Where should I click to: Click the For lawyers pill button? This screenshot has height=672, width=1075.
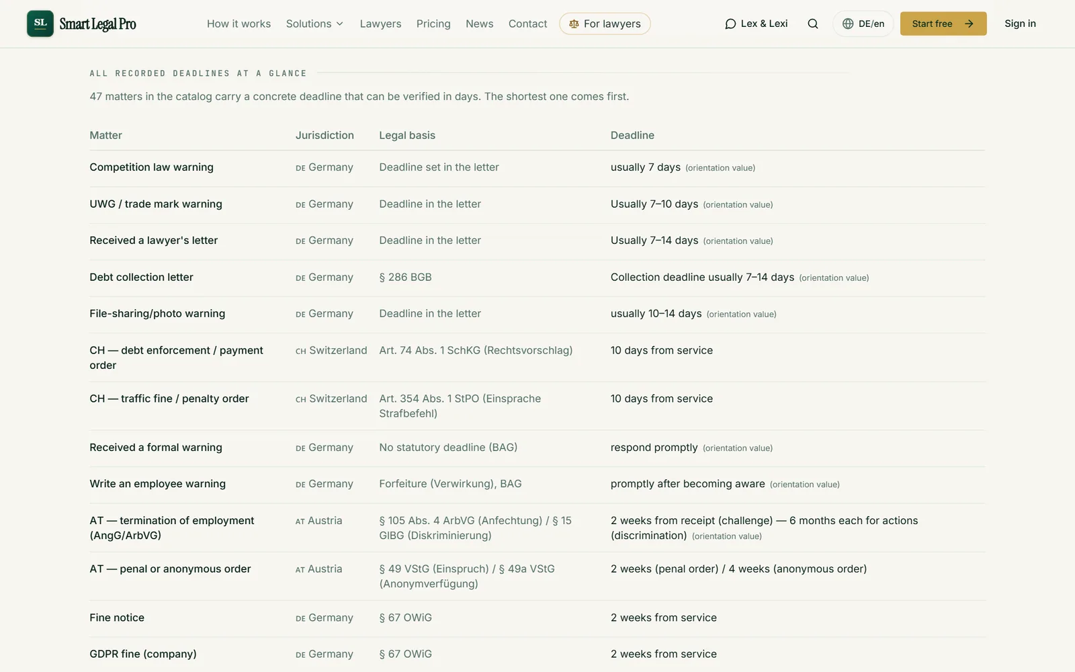click(x=605, y=24)
